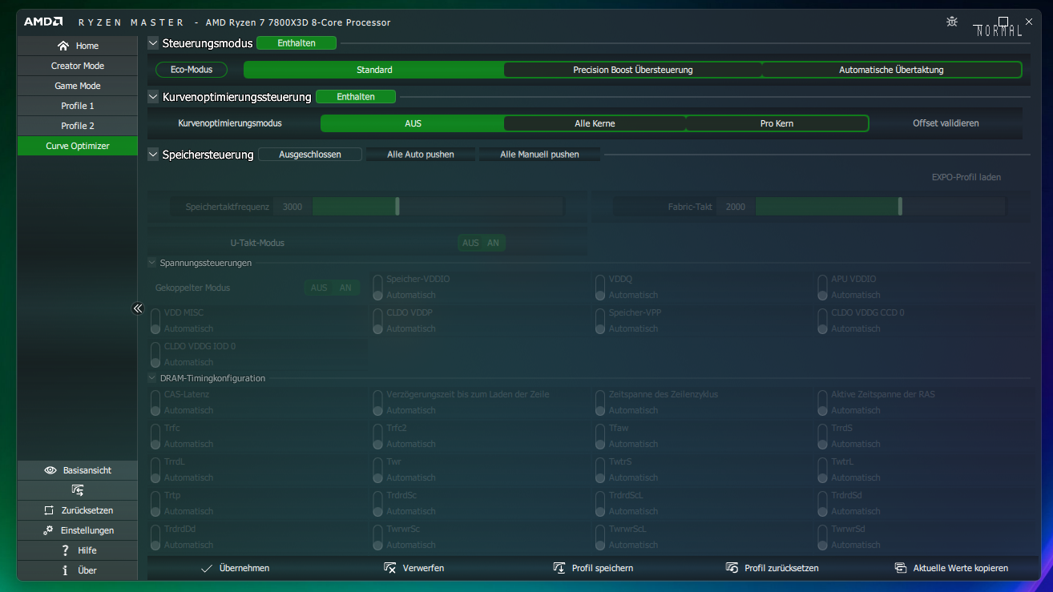Select Pro Kern curve mode
Viewport: 1053px width, 592px height.
pyautogui.click(x=777, y=123)
